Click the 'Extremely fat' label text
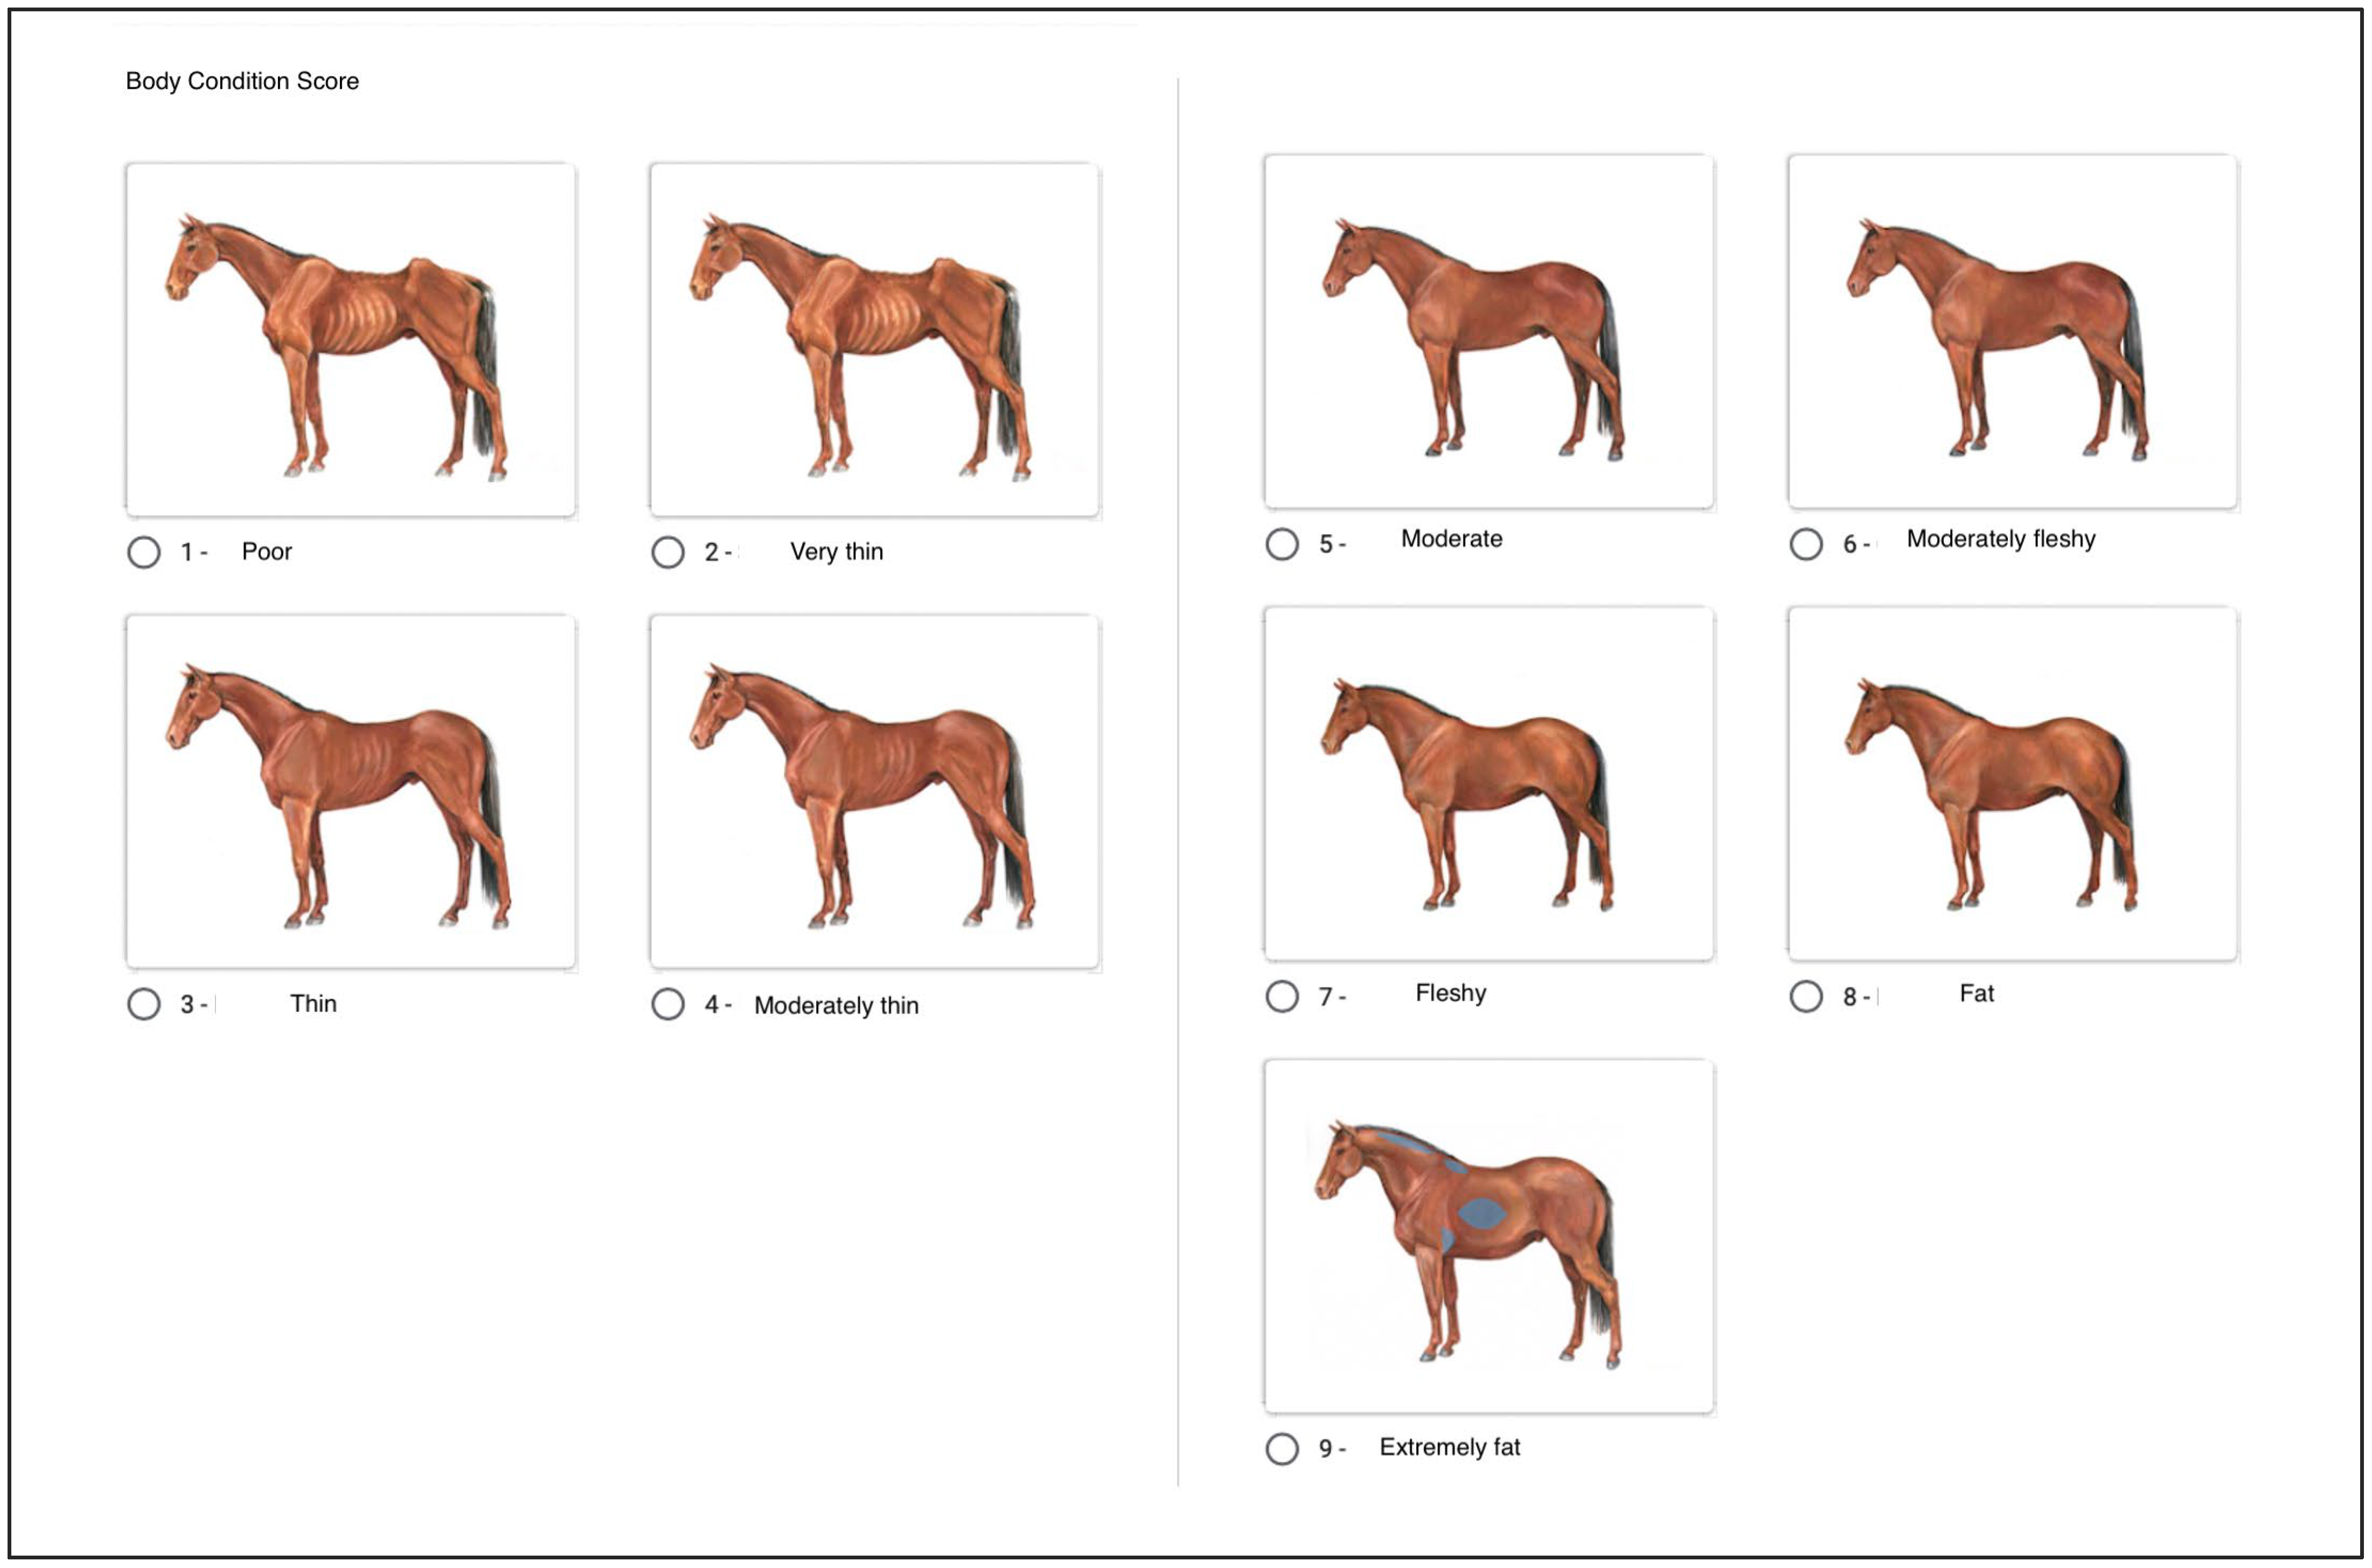The width and height of the screenshot is (2372, 1568). [x=1449, y=1447]
